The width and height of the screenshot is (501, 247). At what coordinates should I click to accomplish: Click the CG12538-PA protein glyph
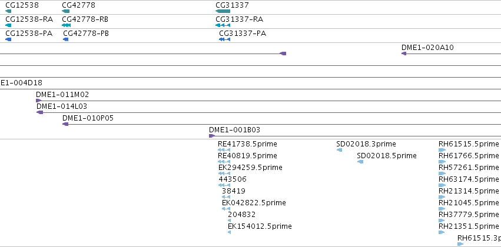point(8,39)
